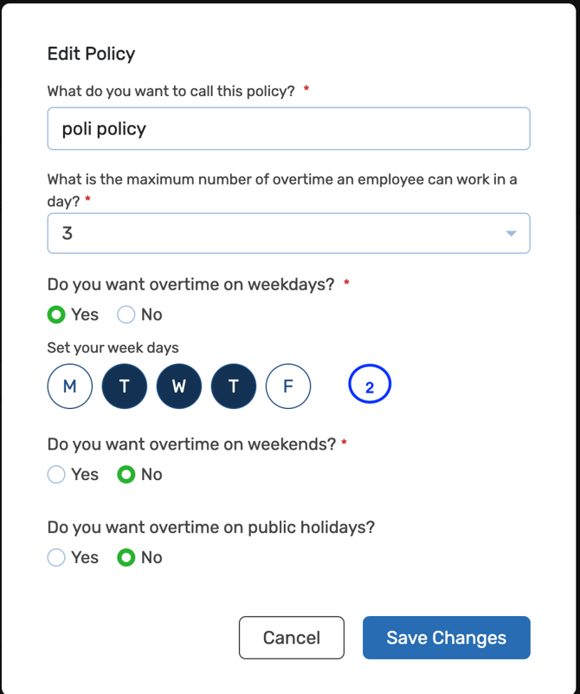This screenshot has width=580, height=694.
Task: Toggle the Monday (M) day circle
Action: click(x=70, y=386)
